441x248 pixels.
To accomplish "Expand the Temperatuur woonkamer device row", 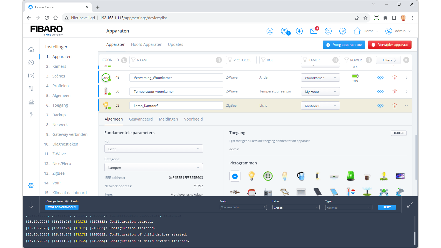I will click(x=406, y=92).
